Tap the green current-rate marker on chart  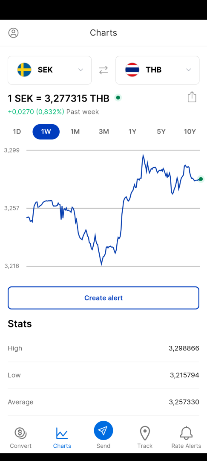201,179
